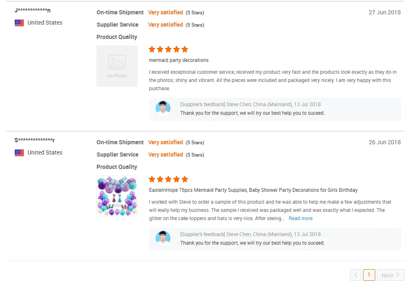This screenshot has height=284, width=409.
Task: Click the US flag icon for reviewer J***n
Action: 19,23
